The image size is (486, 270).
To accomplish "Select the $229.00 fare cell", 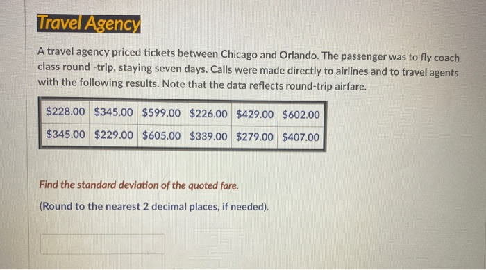I will point(113,135).
